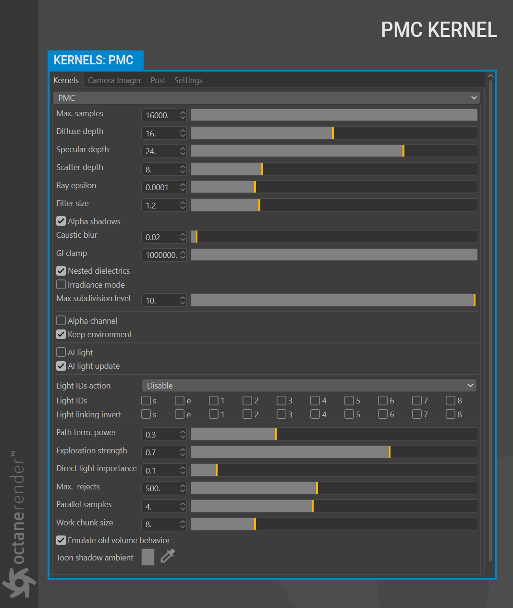
Task: Enable AI light
Action: click(x=61, y=352)
